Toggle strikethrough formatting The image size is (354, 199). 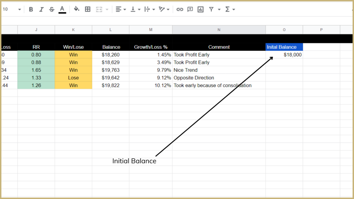51,9
